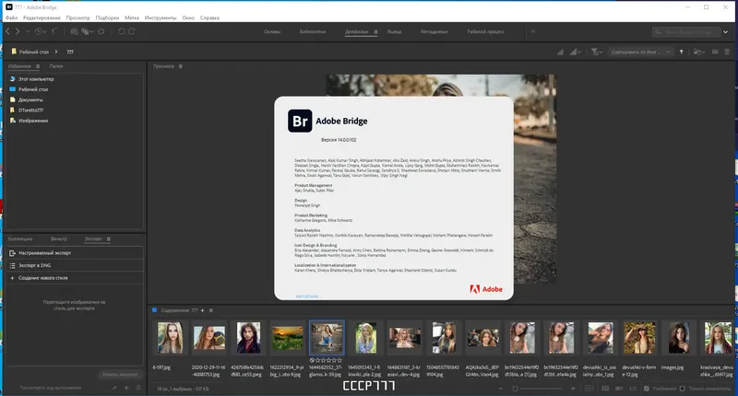738x396 pixels.
Task: Open the Favorites panel menu icon
Action: click(x=38, y=66)
